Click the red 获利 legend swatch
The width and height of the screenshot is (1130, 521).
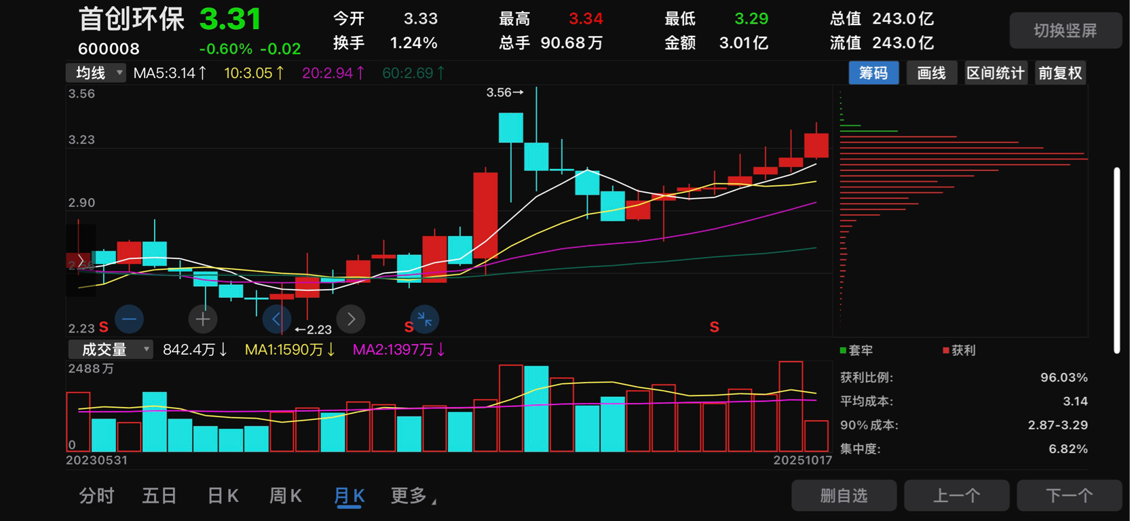coord(945,350)
